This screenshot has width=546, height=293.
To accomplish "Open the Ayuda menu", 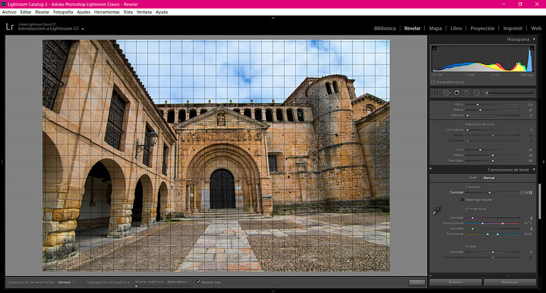I will pos(162,12).
